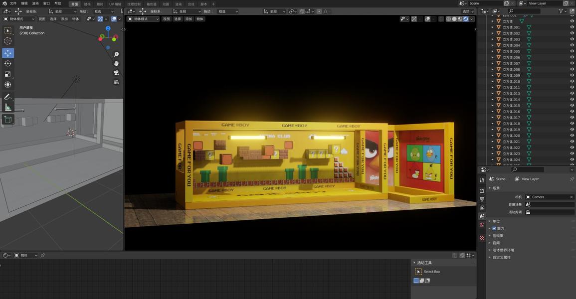Expand the 刚体世界环境 rigid body panel

(x=501, y=250)
